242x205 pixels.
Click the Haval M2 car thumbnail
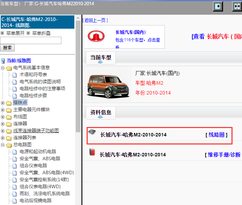tap(108, 84)
